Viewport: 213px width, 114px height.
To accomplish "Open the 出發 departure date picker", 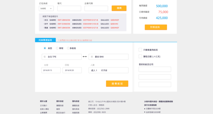I will (51, 70).
